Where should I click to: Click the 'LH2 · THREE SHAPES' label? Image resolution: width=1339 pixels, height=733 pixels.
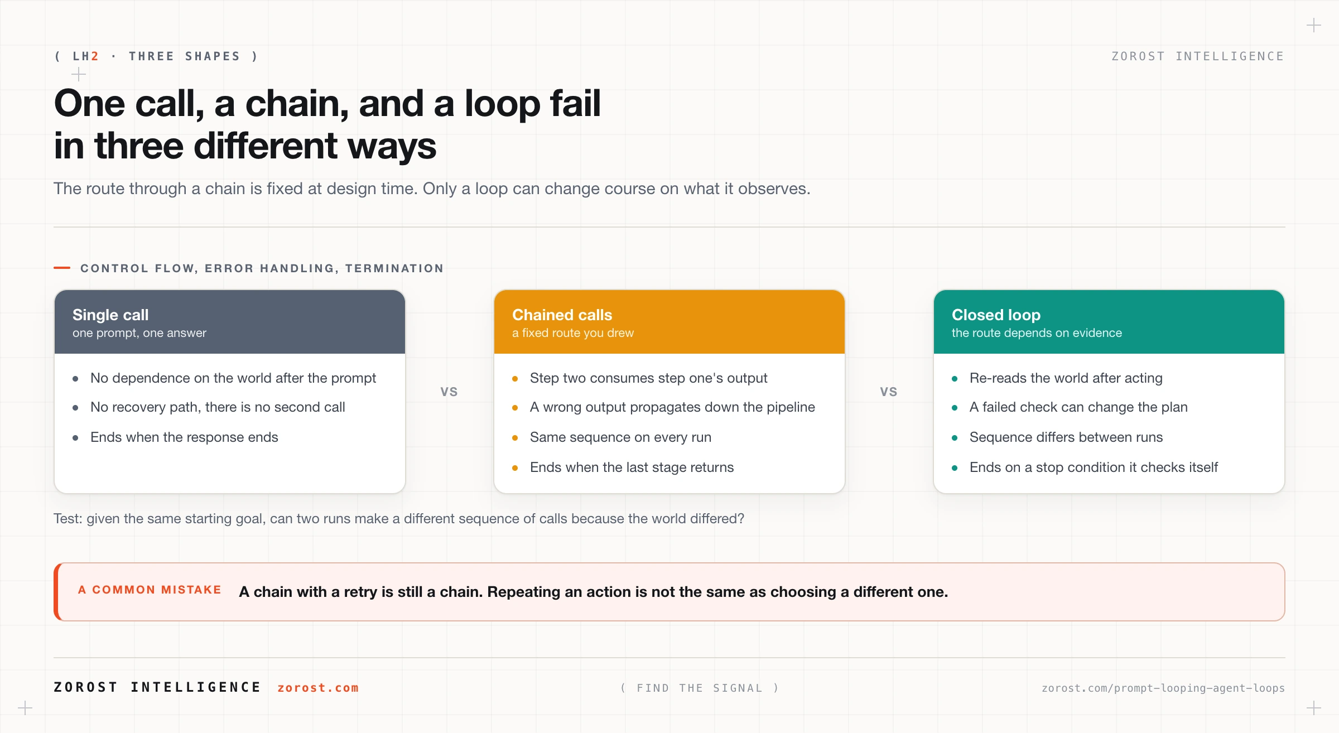[x=156, y=56]
